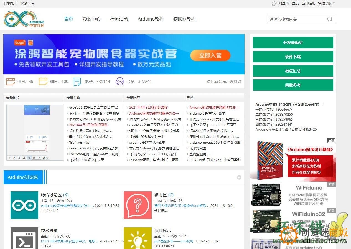351x249 pixels.
Task: Select slideshow page number 1
Action: coord(9,158)
